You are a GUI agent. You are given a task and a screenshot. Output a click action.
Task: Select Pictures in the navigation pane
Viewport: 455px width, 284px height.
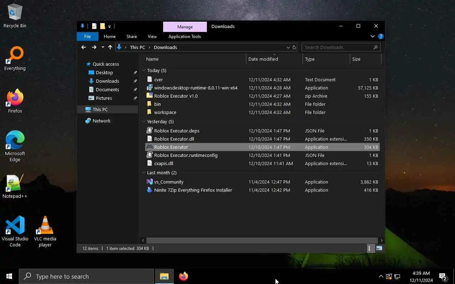(x=104, y=98)
